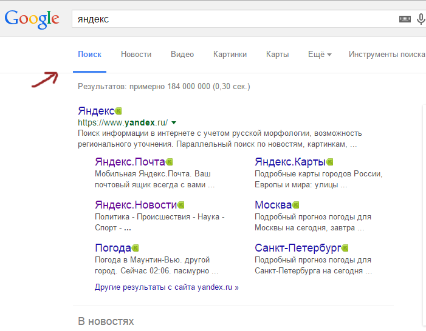The image size is (426, 331).
Task: Click green badge beside Яндекс.Новости
Action: pyautogui.click(x=180, y=205)
